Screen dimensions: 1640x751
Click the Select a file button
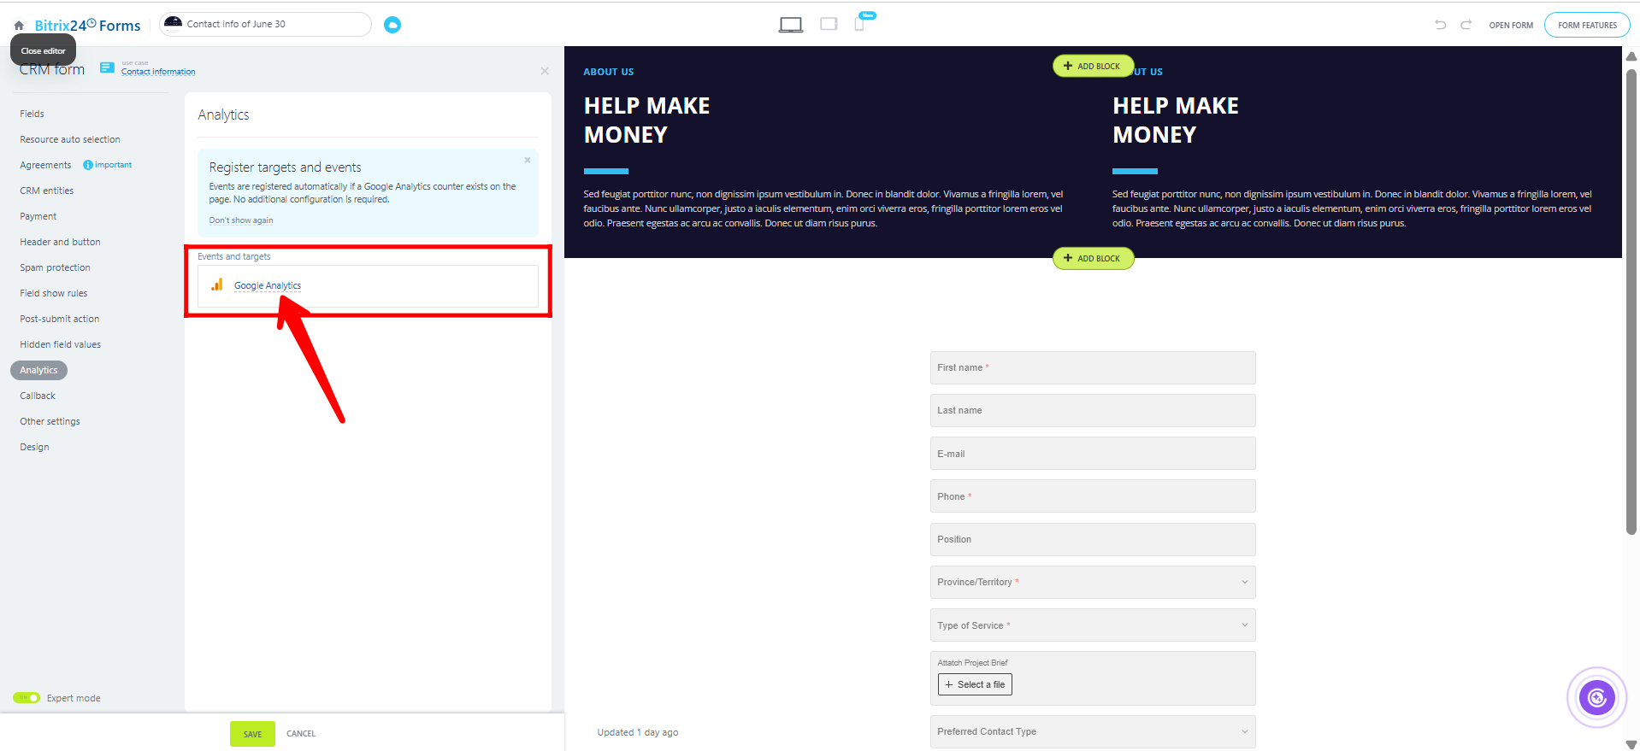pos(975,684)
